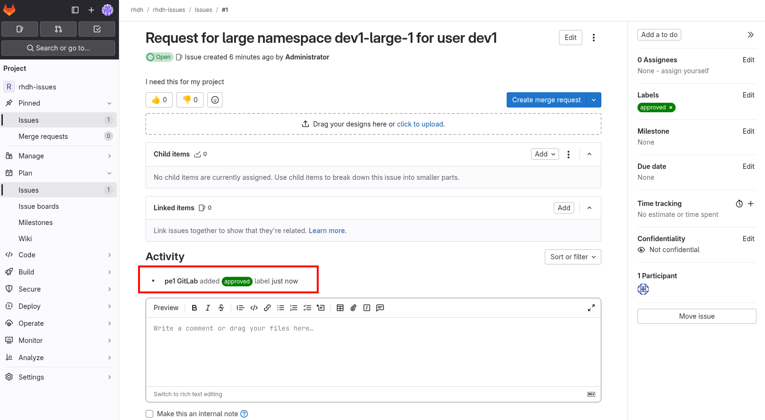The image size is (765, 420).
Task: Collapse the right sidebar with chevrons
Action: coord(751,35)
